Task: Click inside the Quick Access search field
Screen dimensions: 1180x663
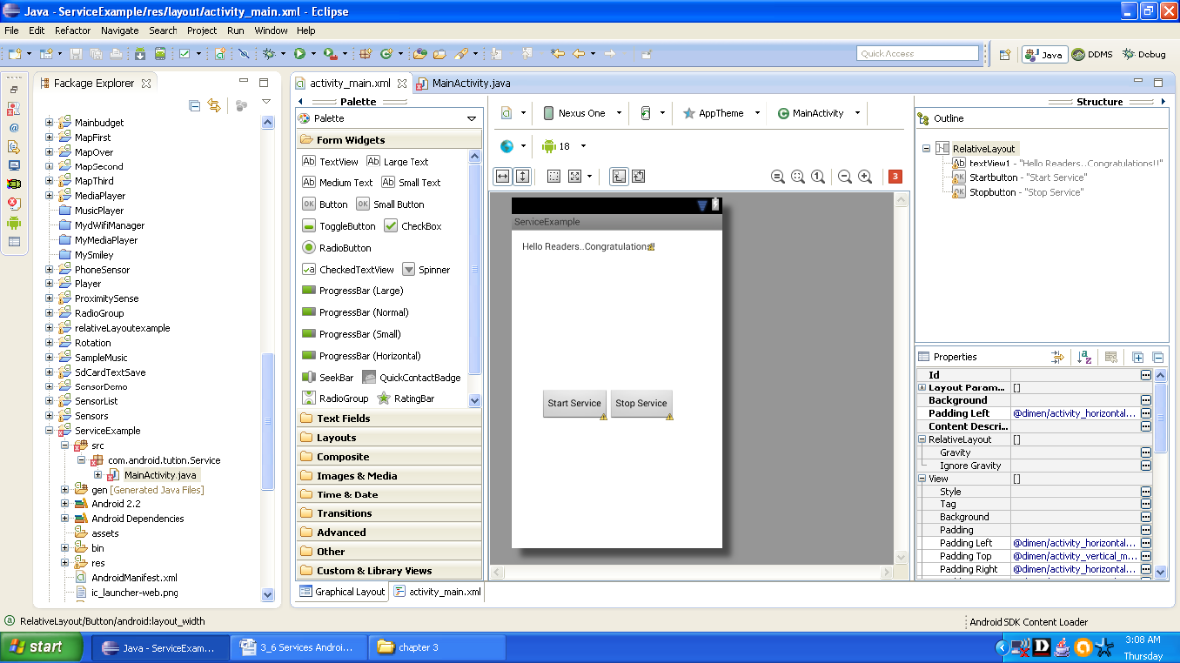Action: coord(917,53)
